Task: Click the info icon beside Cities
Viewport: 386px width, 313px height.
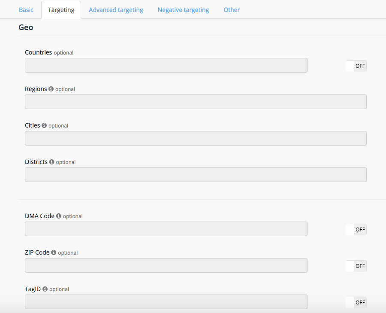Action: point(44,125)
